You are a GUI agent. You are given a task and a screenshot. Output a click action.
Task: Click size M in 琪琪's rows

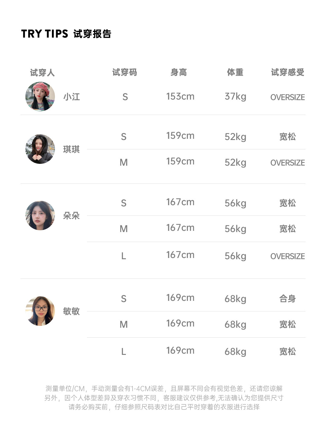(124, 162)
